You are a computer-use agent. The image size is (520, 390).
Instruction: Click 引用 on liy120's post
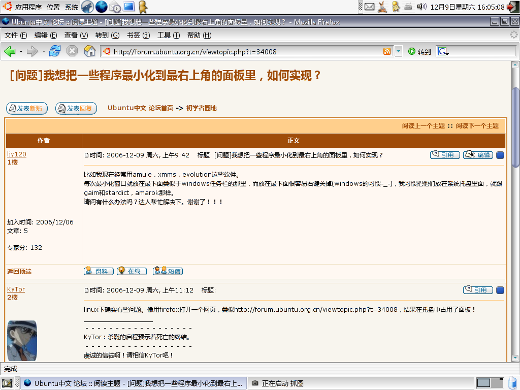pos(445,155)
